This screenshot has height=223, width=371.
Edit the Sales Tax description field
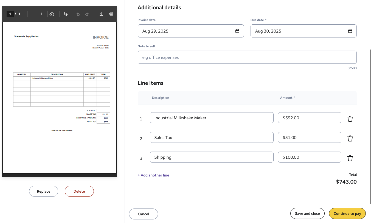[x=211, y=137]
